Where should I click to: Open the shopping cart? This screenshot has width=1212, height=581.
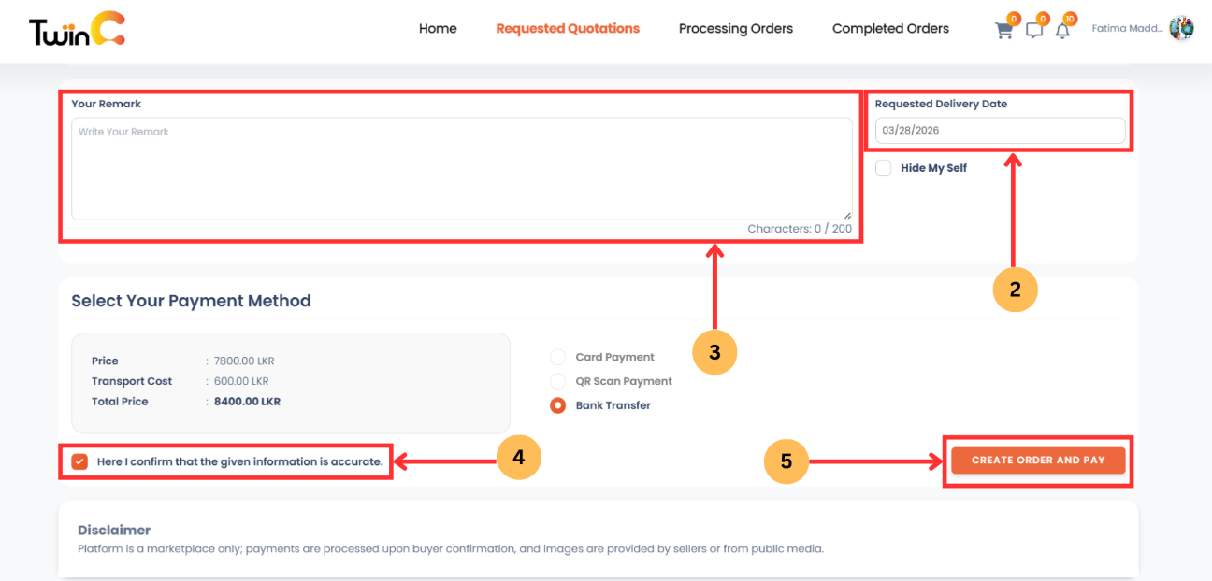(x=1003, y=30)
